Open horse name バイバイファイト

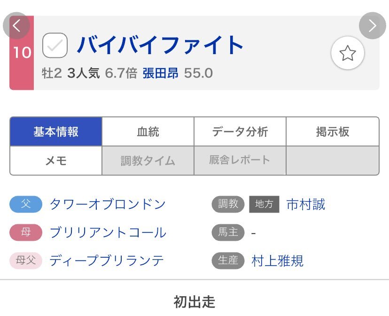pos(160,45)
